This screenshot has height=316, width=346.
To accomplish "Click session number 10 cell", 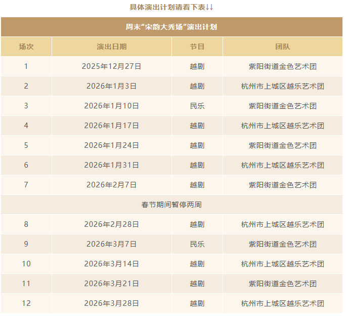I will pyautogui.click(x=26, y=264).
